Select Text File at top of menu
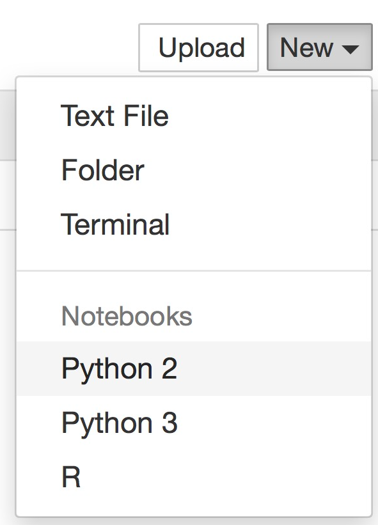This screenshot has width=378, height=525. point(194,116)
